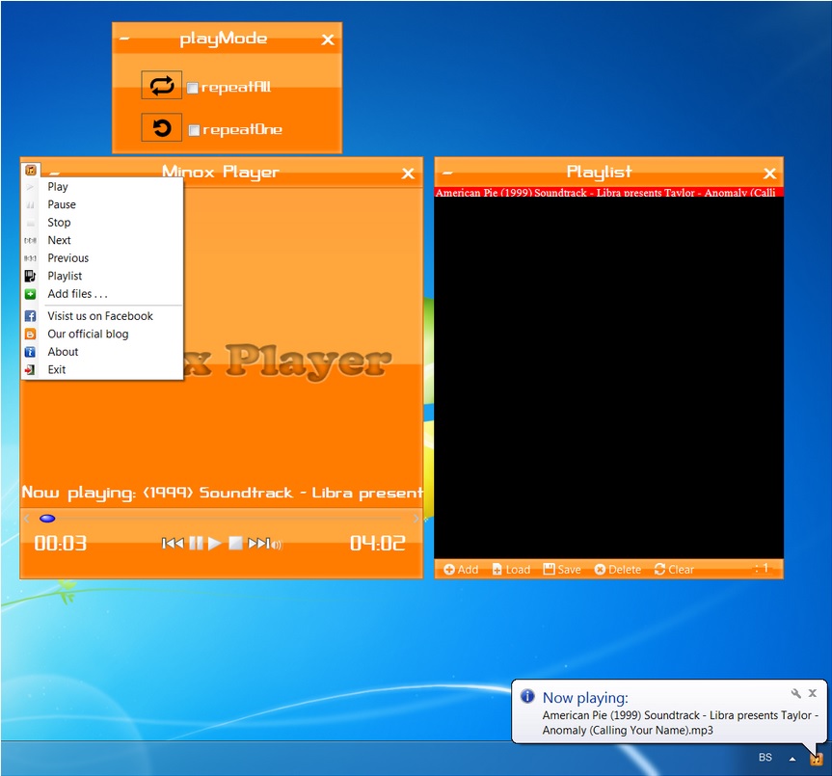Select About in the context menu
832x776 pixels.
pos(63,352)
